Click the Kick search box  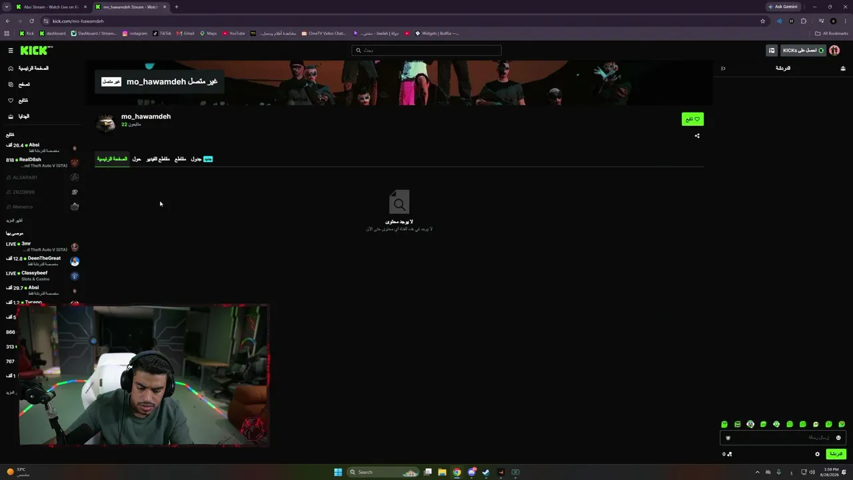(426, 51)
